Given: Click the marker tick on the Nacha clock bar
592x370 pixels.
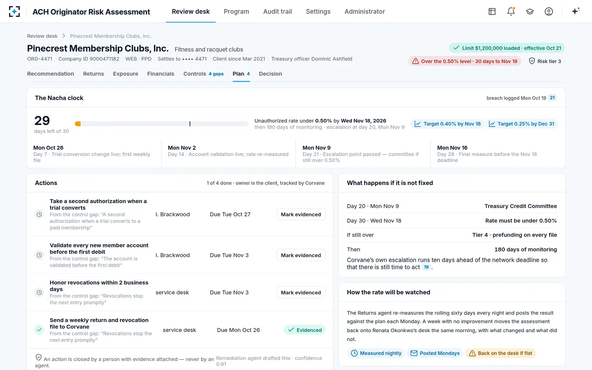Looking at the screenshot, I should [x=190, y=124].
